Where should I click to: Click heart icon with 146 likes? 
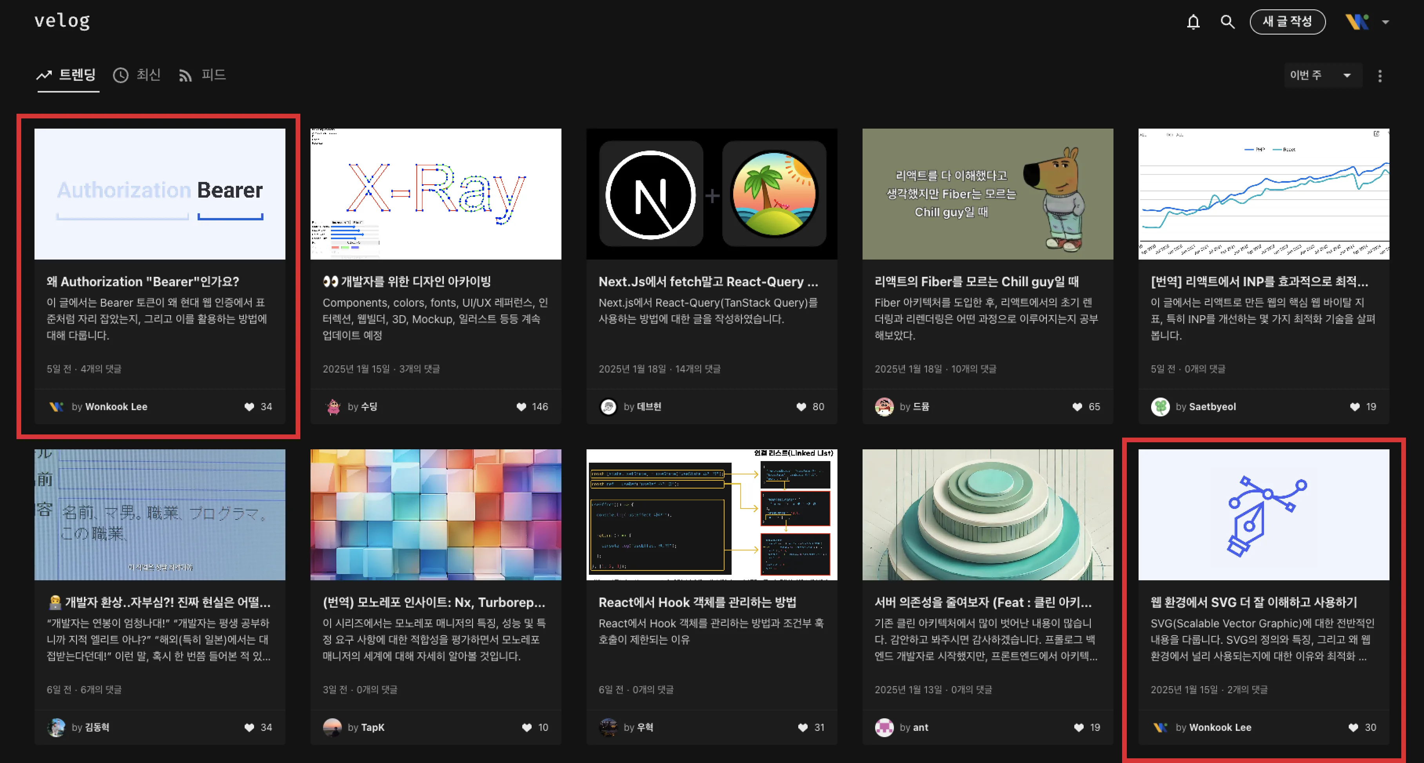tap(521, 407)
